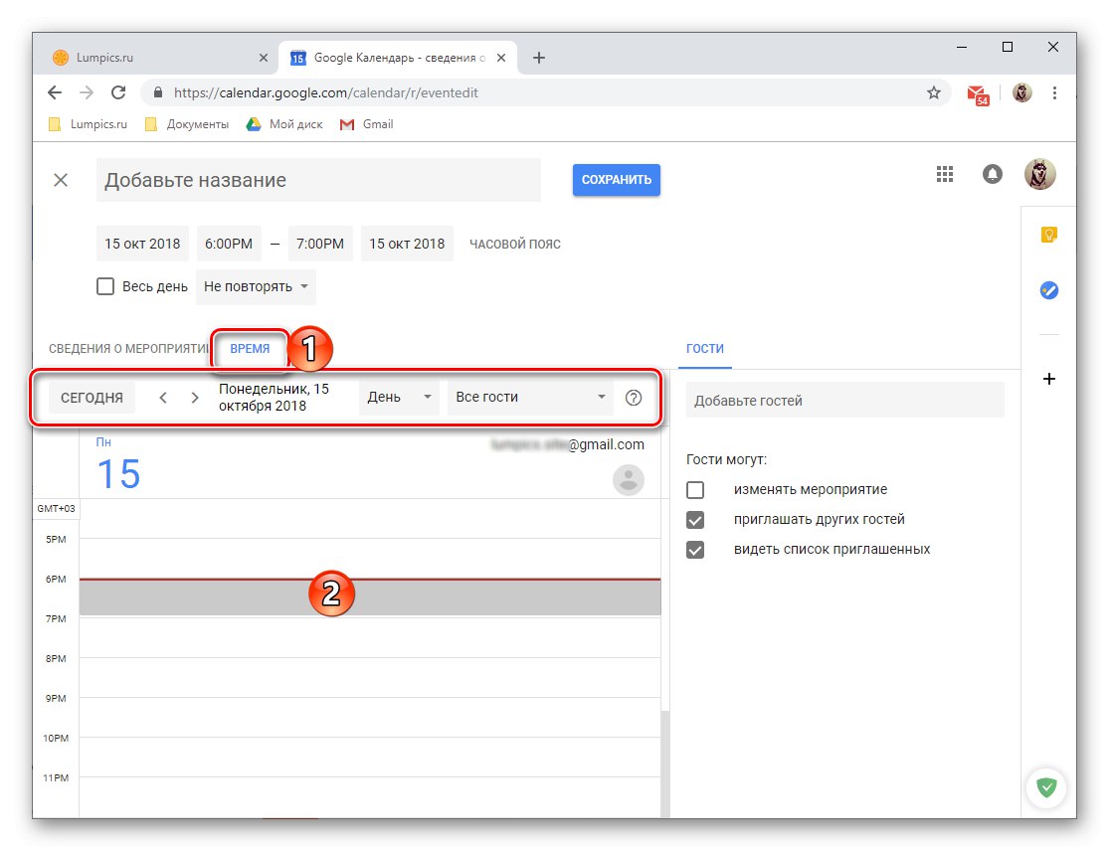Close the event editor via the X icon
The height and width of the screenshot is (851, 1109).
(x=61, y=180)
